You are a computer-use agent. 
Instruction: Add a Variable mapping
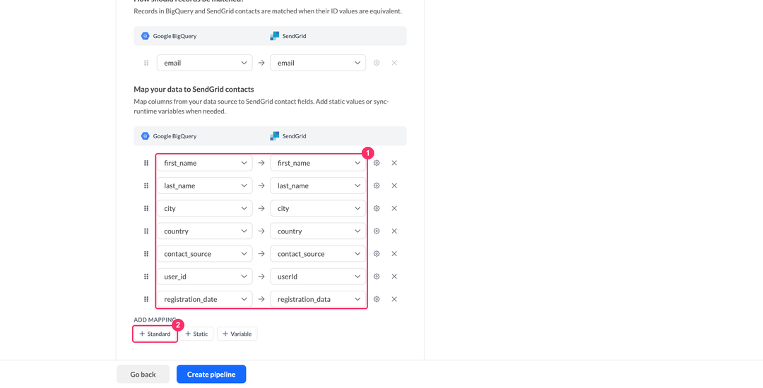tap(237, 334)
